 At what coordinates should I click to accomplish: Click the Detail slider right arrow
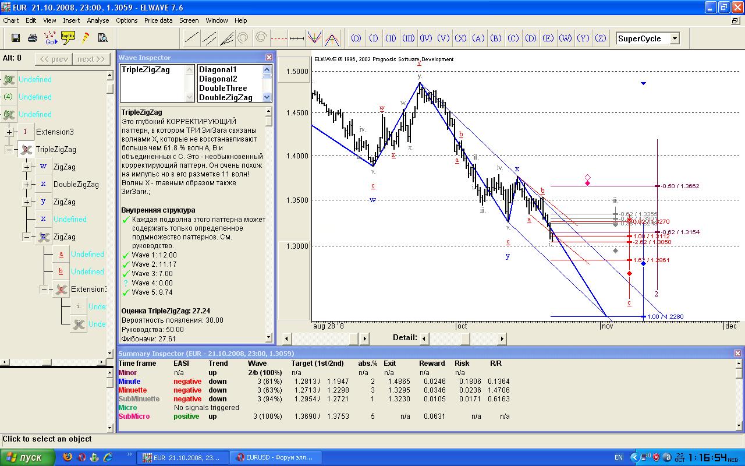click(502, 338)
